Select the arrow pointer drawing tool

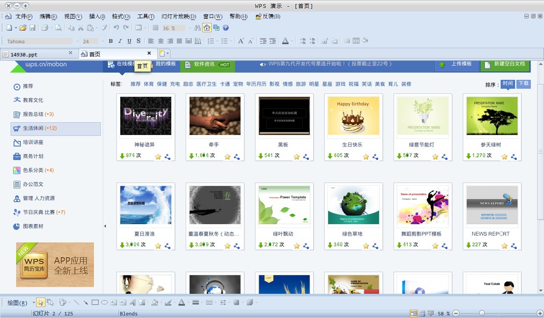point(41,302)
